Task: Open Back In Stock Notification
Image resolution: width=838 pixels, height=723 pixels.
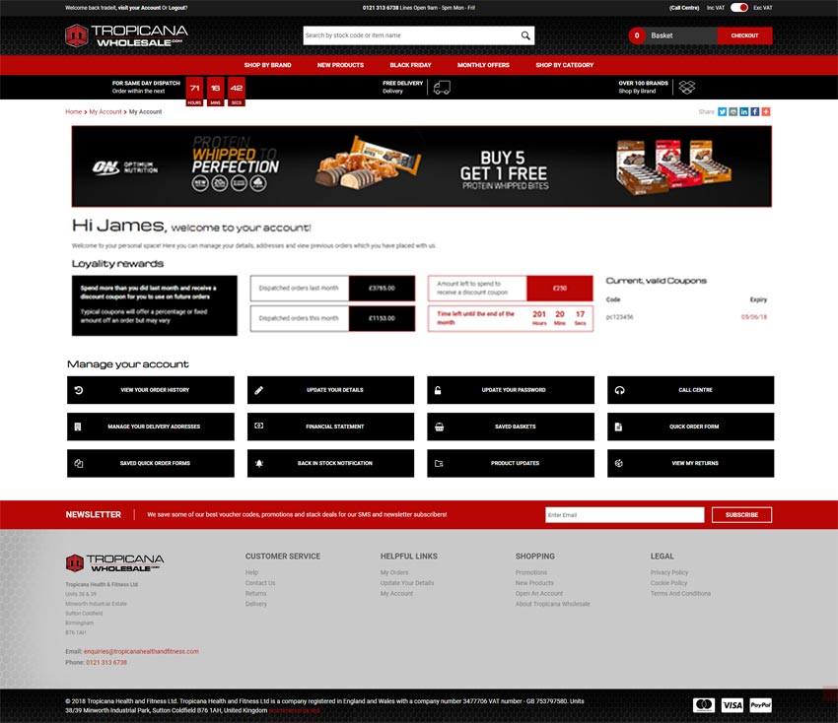Action: (331, 464)
